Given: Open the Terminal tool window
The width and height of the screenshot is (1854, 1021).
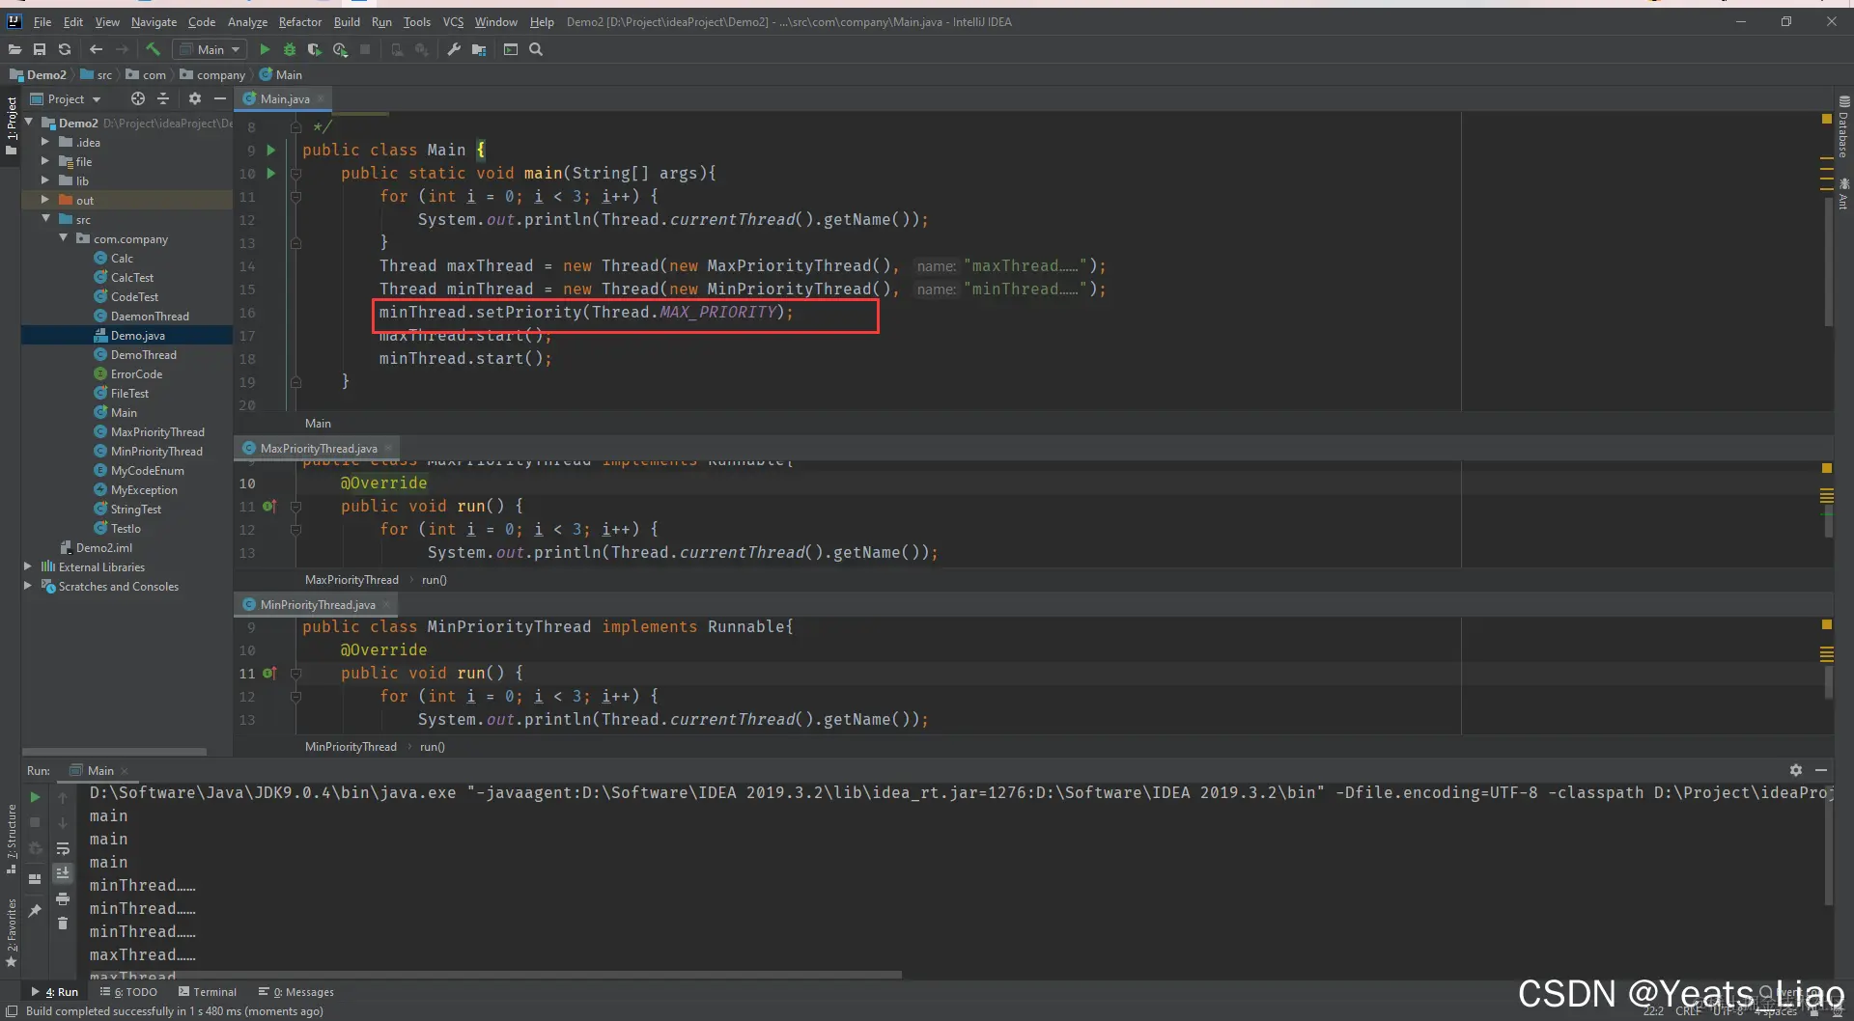Looking at the screenshot, I should [x=208, y=991].
